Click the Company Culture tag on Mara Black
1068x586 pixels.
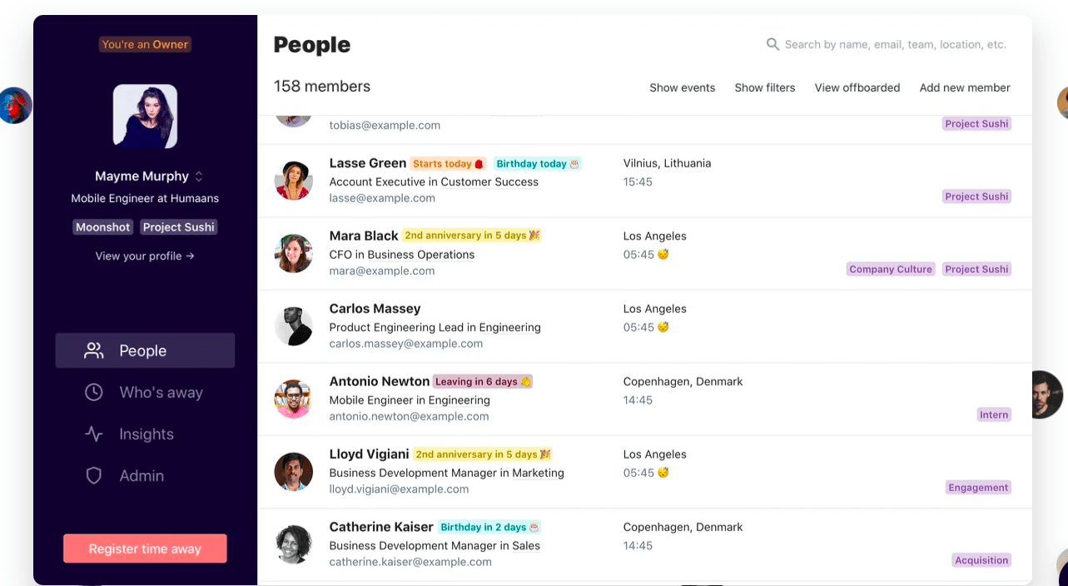click(x=891, y=269)
